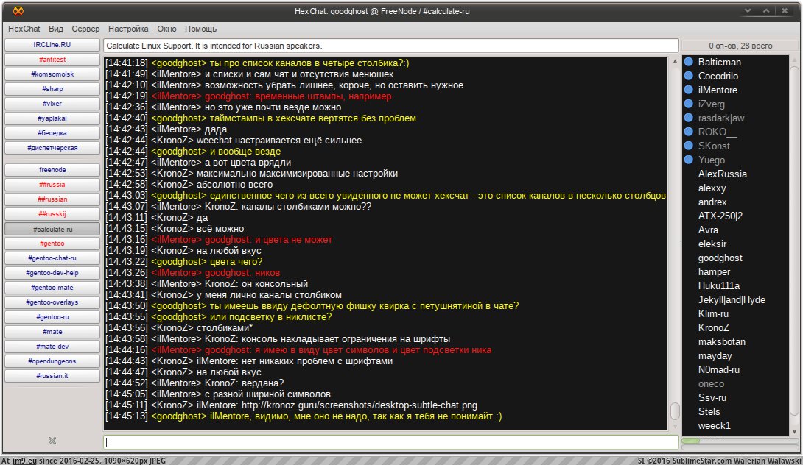Click the window shade arrow in title bar
803x465 pixels.
(748, 11)
